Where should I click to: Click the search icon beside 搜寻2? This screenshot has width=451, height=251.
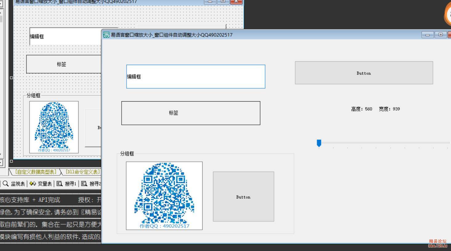[x=84, y=184]
